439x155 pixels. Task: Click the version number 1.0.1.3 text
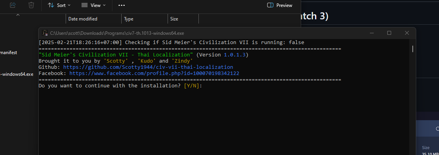pyautogui.click(x=234, y=55)
